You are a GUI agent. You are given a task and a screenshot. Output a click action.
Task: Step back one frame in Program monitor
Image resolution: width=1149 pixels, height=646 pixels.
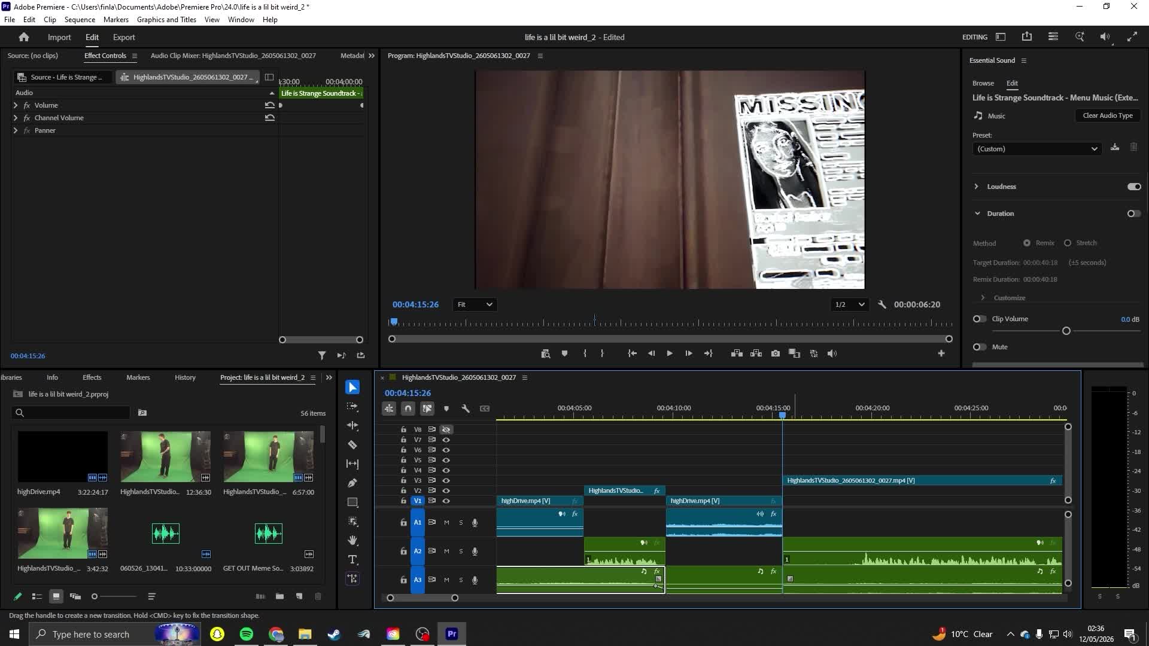651,354
